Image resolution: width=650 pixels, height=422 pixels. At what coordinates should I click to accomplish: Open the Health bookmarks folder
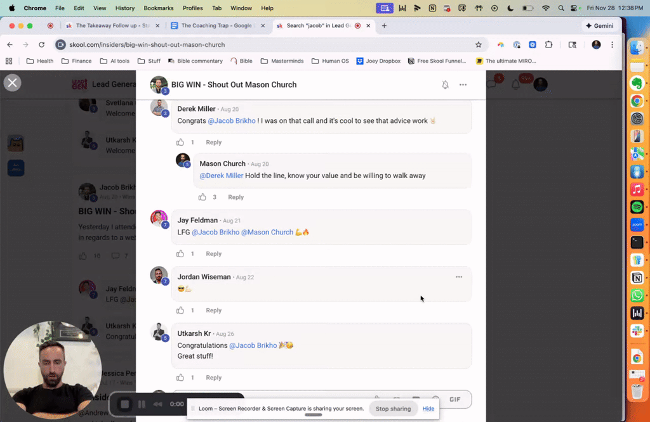click(x=40, y=61)
